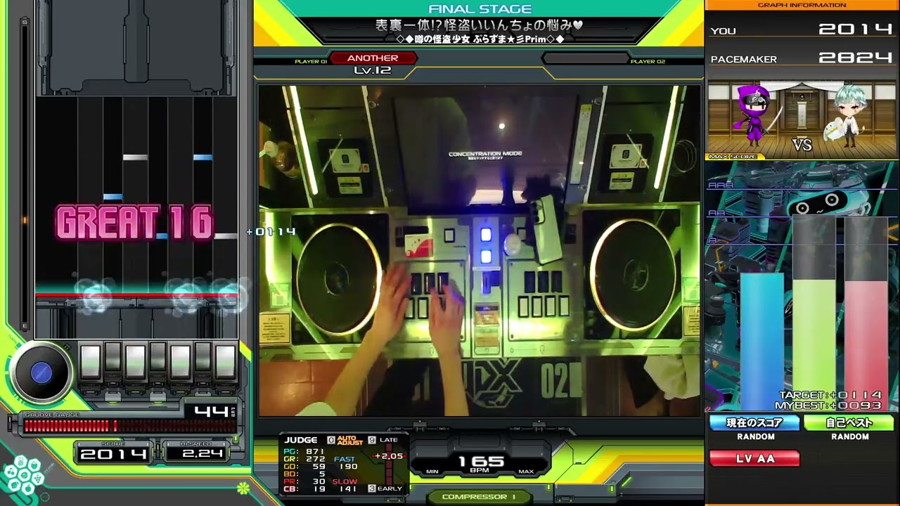Click the turntable disc with blue center
The width and height of the screenshot is (900, 506).
[41, 374]
